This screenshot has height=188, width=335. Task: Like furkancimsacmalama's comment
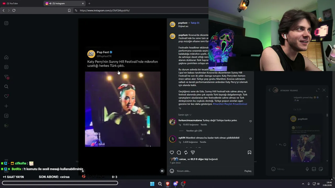coord(250,121)
